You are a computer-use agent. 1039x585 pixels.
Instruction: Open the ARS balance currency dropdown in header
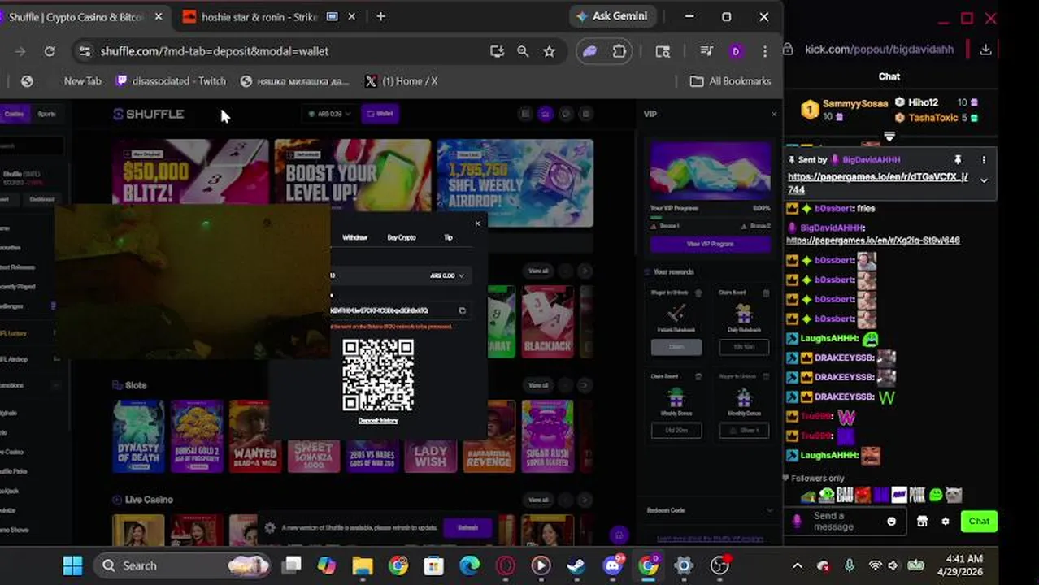[329, 114]
